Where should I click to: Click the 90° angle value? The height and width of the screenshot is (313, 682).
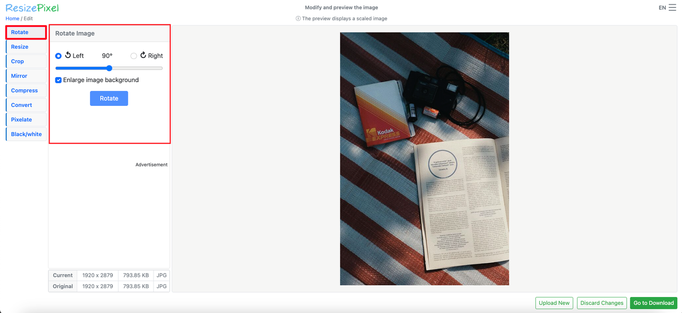click(107, 56)
